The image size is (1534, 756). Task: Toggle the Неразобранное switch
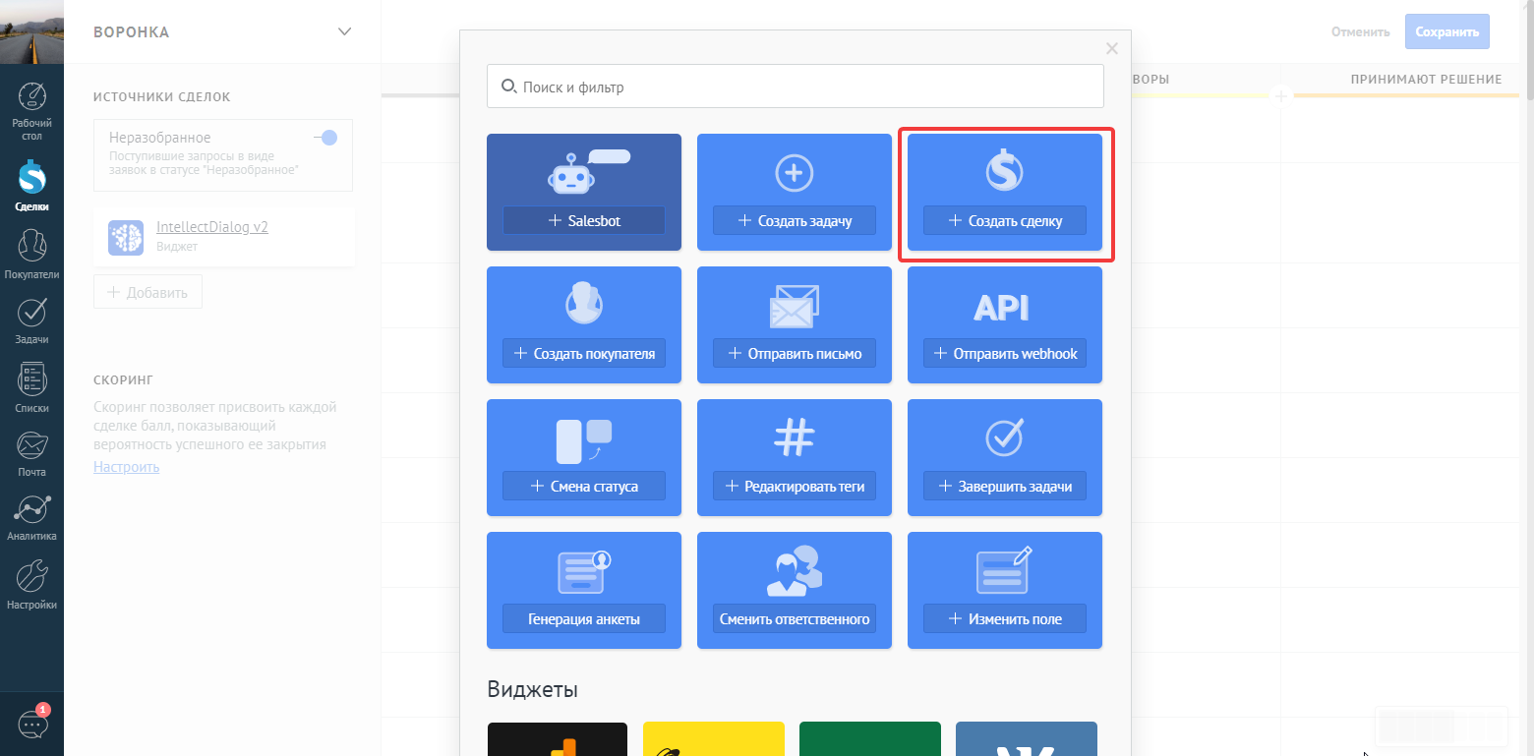[x=325, y=138]
